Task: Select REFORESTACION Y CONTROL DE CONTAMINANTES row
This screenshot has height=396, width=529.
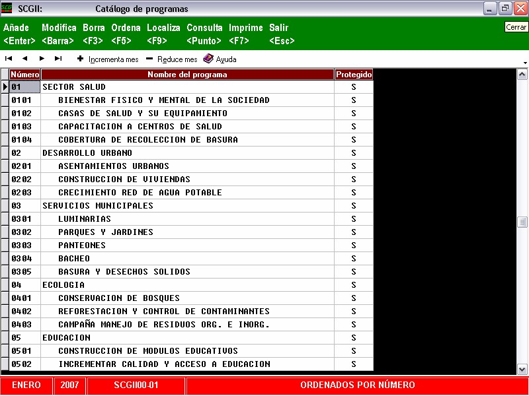Action: 187,311
